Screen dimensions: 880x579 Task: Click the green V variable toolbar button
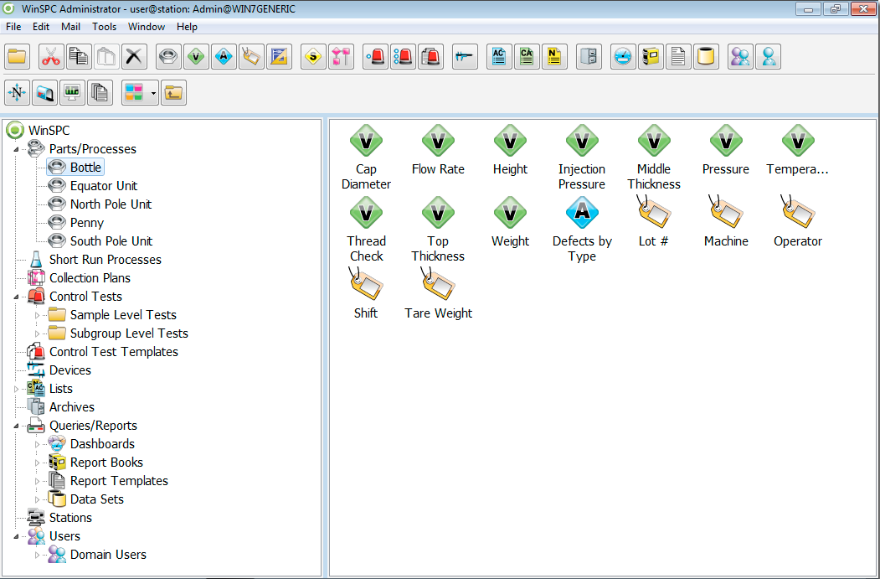click(196, 57)
